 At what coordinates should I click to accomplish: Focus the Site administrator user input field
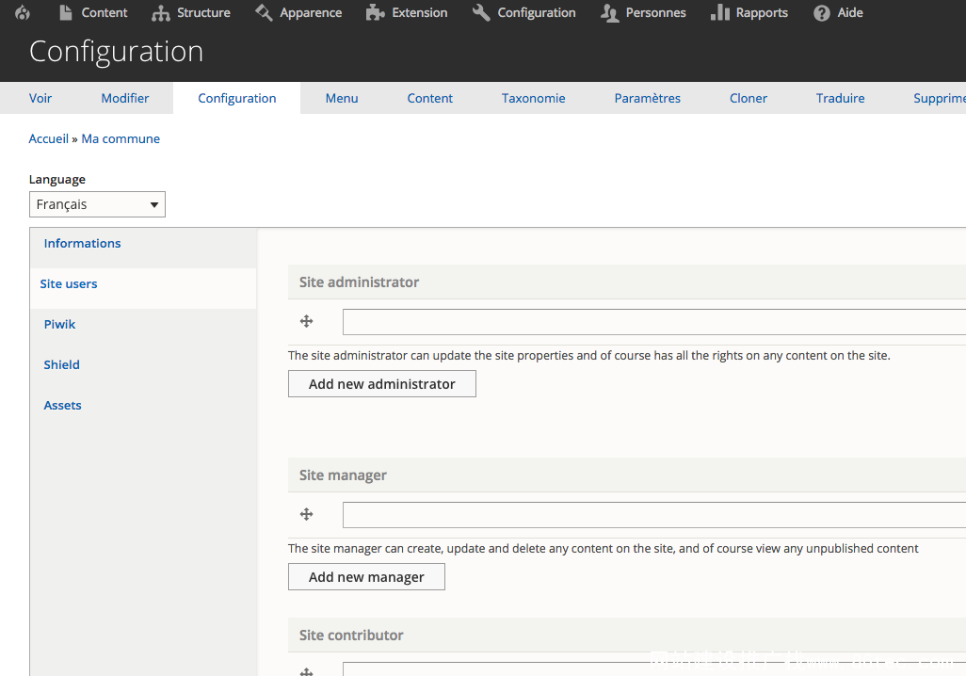654,322
